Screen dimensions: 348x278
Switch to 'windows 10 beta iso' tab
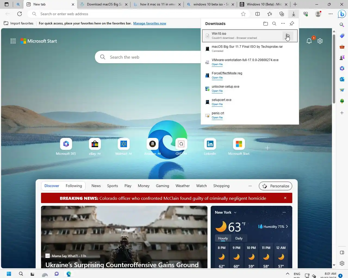point(210,4)
